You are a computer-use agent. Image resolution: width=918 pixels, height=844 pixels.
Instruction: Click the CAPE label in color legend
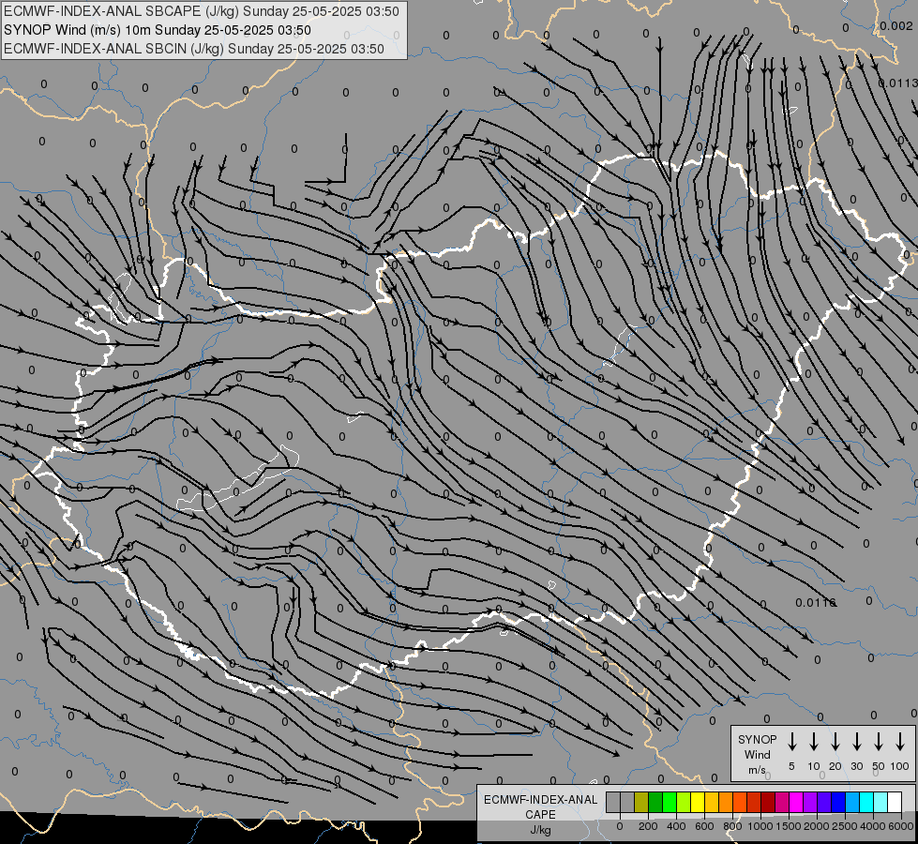540,815
